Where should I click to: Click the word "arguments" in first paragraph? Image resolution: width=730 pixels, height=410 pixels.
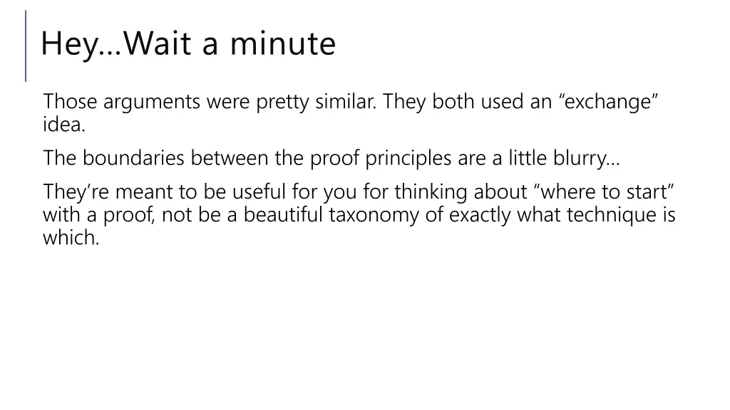click(x=152, y=102)
